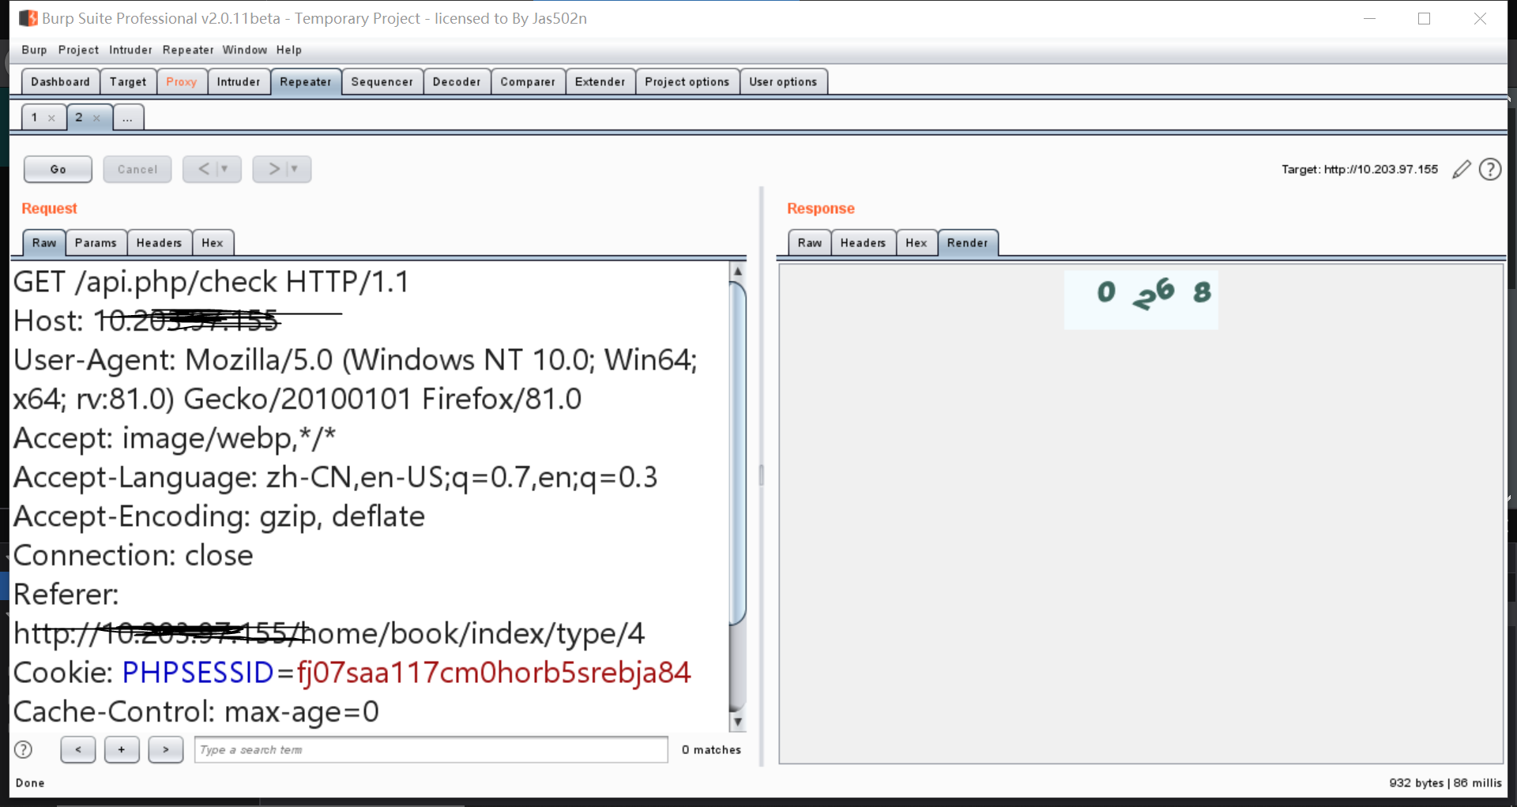The width and height of the screenshot is (1517, 807).
Task: Click the search help icon below the request
Action: tap(24, 749)
